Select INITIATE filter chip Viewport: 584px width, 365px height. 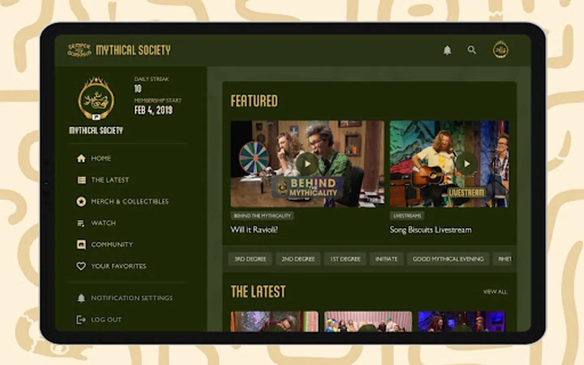tap(386, 259)
